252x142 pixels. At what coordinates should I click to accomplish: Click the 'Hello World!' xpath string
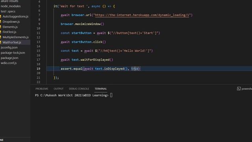coord(126,51)
